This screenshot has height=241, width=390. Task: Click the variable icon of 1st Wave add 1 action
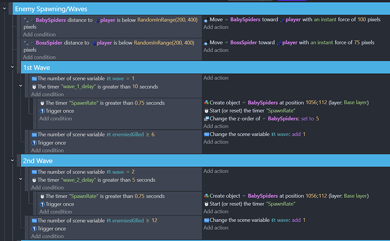[x=206, y=135]
